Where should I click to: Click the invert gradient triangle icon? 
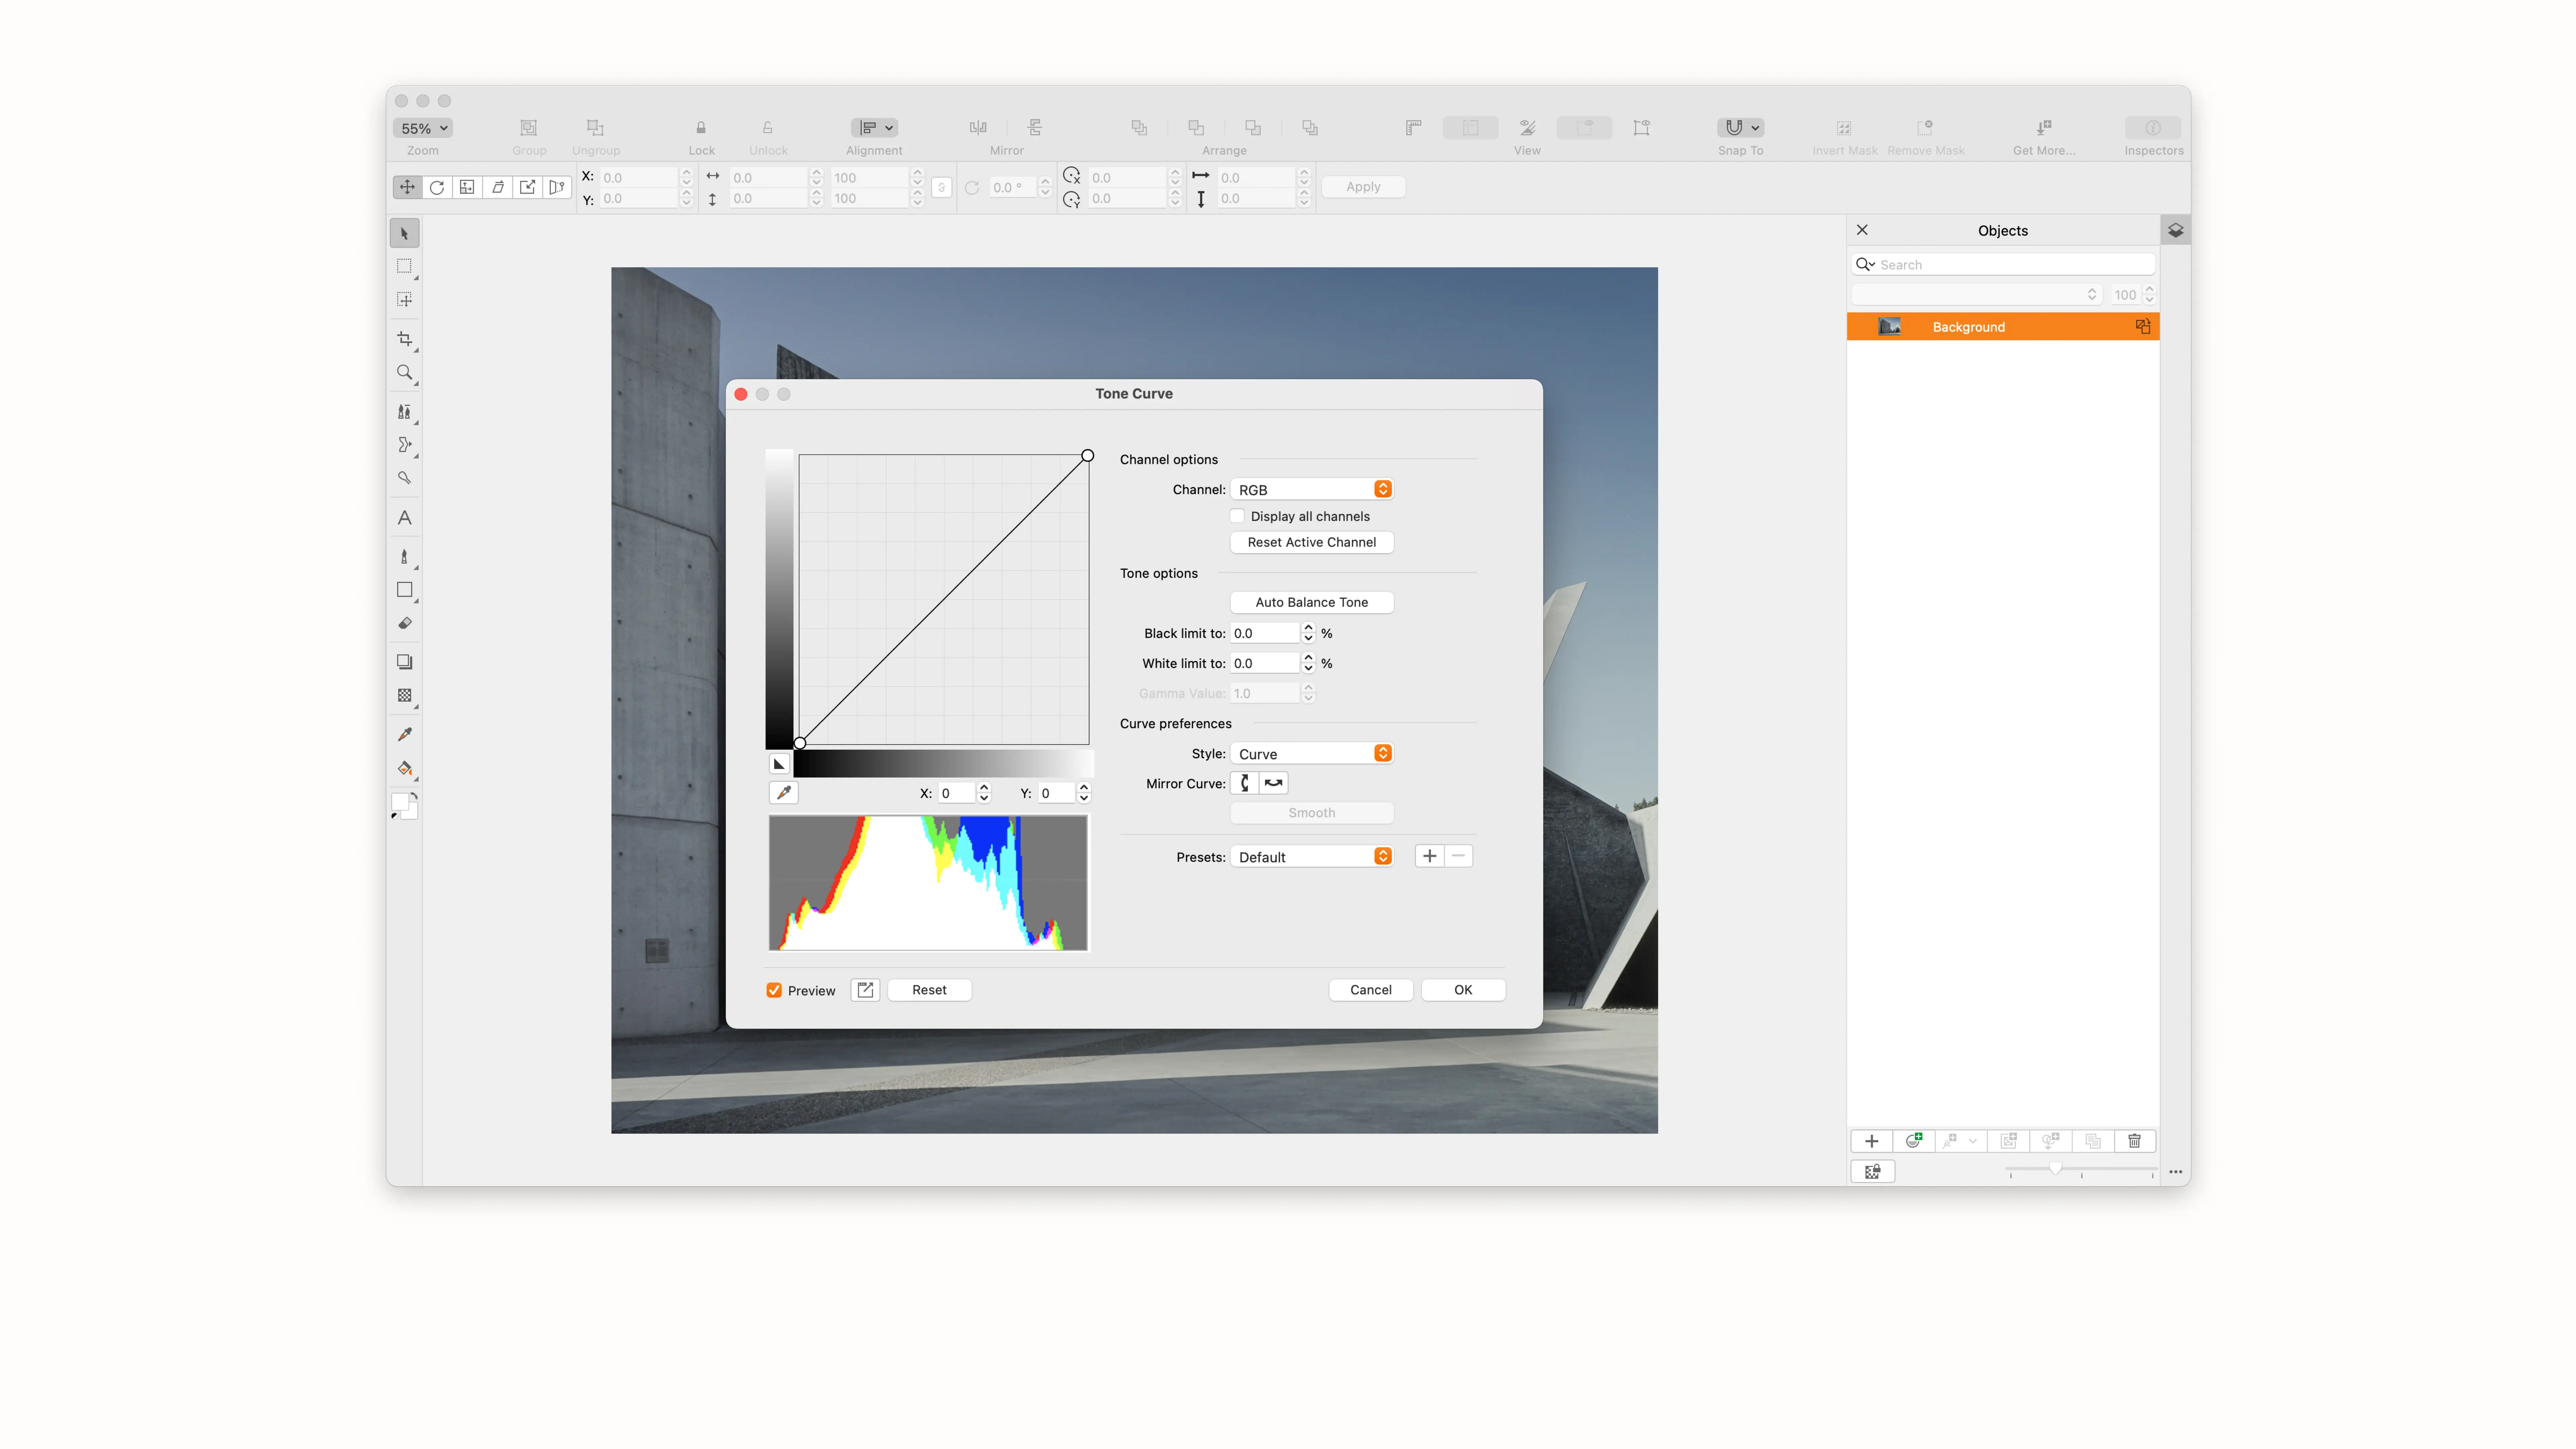coord(779,764)
